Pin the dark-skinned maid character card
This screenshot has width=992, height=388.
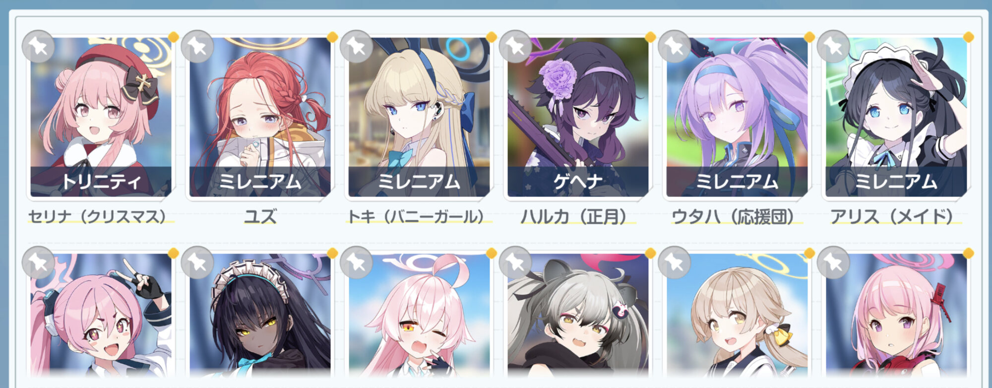197,262
